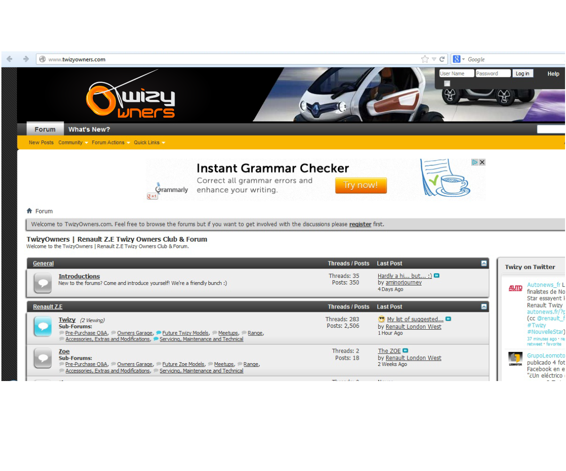The image size is (566, 471).
Task: Go back using the browser back arrow
Action: pyautogui.click(x=9, y=59)
